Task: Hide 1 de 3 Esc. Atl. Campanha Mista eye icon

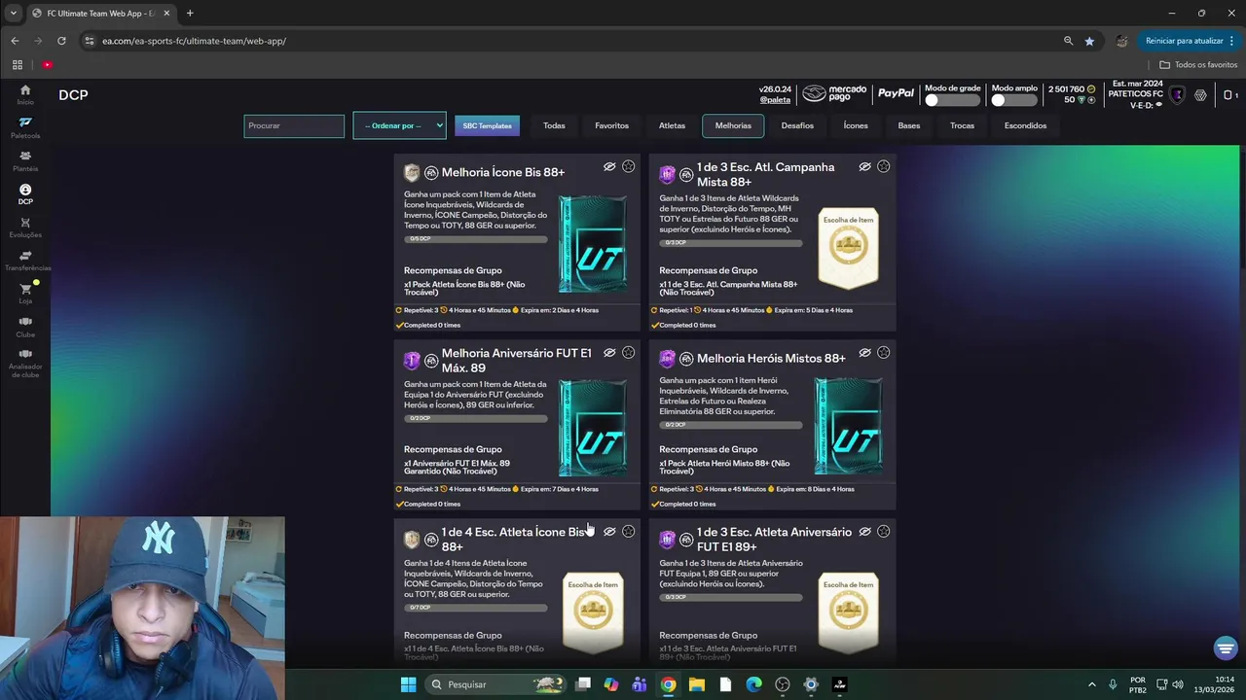Action: pyautogui.click(x=864, y=166)
